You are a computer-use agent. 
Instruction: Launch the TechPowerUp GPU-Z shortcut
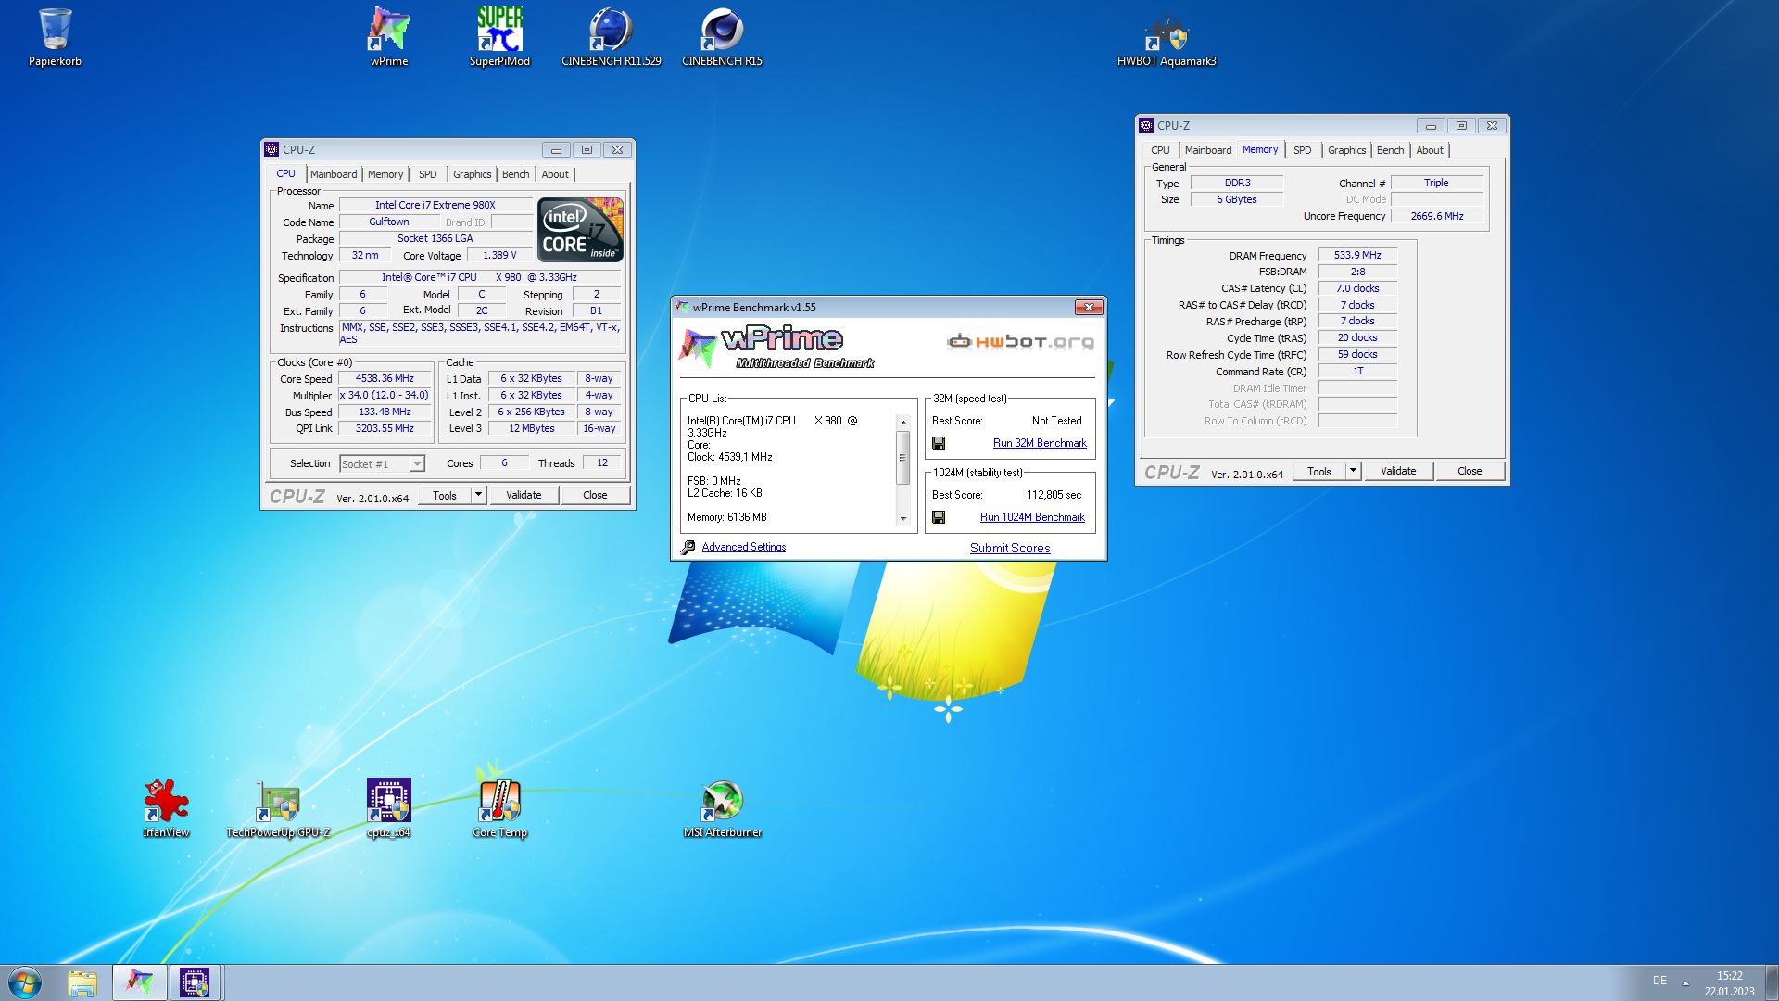pos(278,808)
